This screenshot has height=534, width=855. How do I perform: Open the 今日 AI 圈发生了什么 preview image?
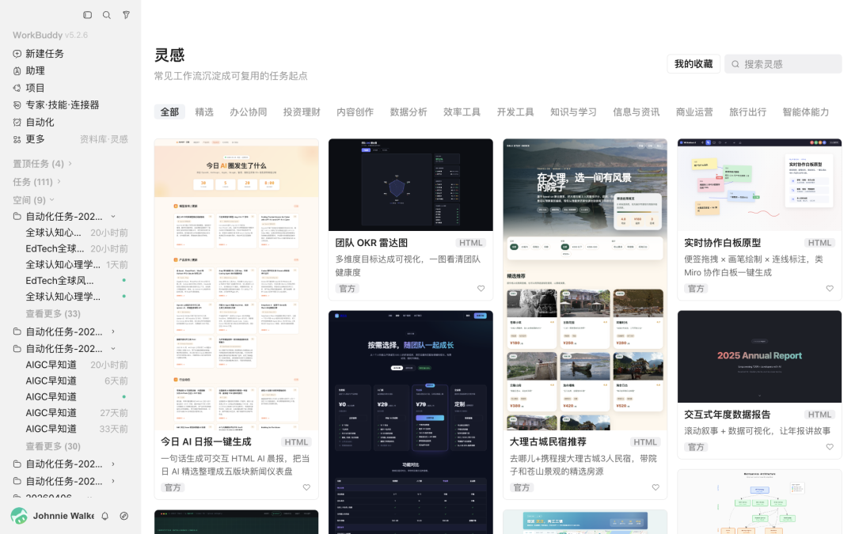pyautogui.click(x=236, y=285)
